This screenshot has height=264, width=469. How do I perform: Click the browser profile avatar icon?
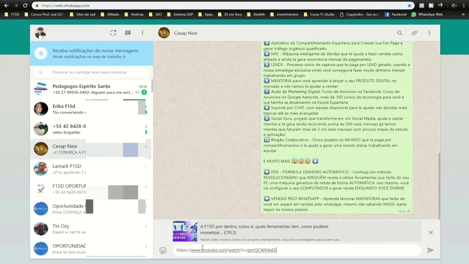[x=454, y=5]
